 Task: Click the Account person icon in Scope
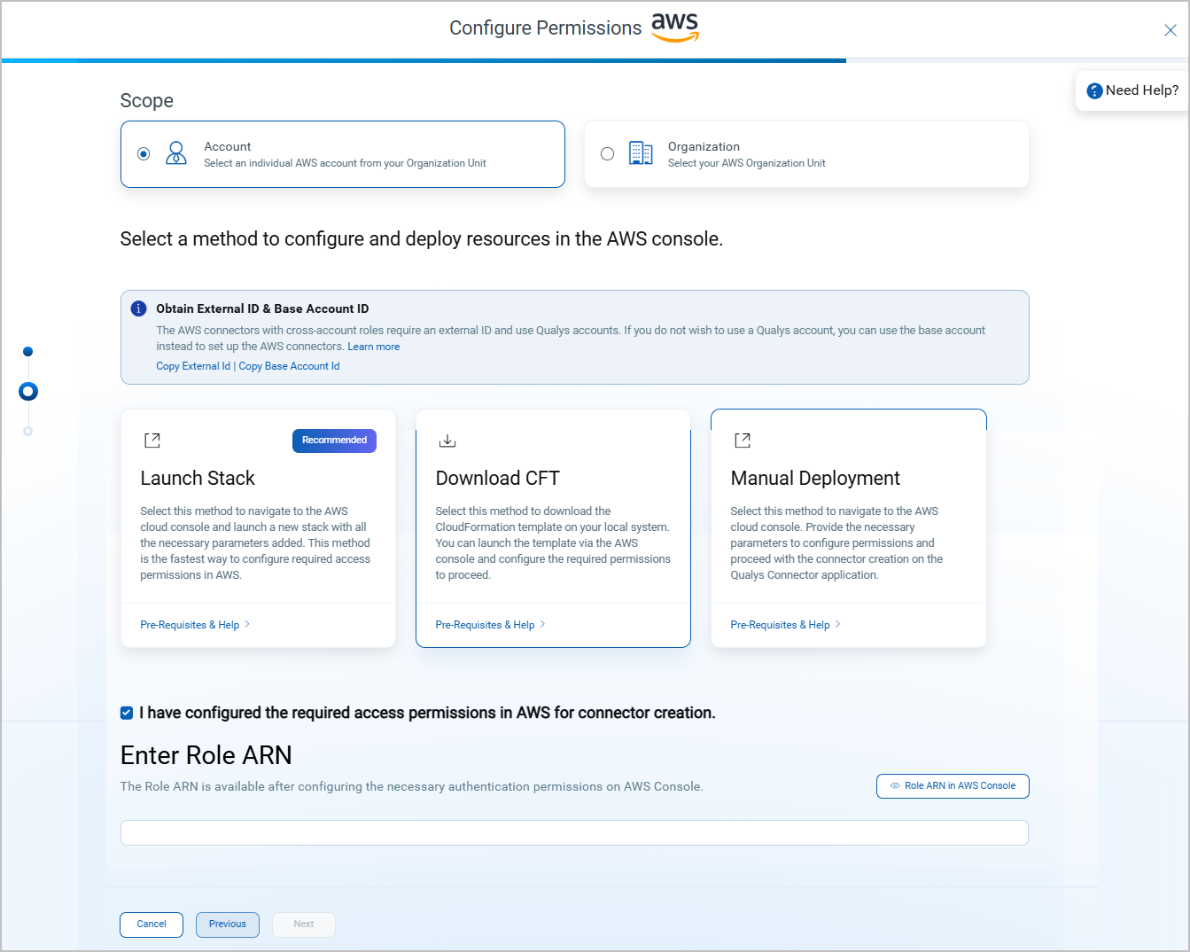176,152
